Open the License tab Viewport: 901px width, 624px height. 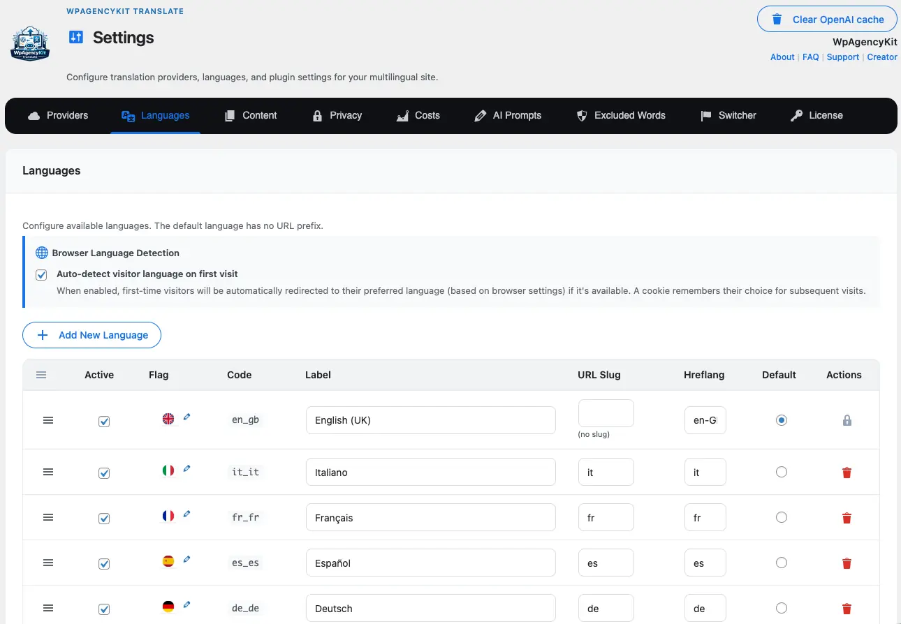816,116
